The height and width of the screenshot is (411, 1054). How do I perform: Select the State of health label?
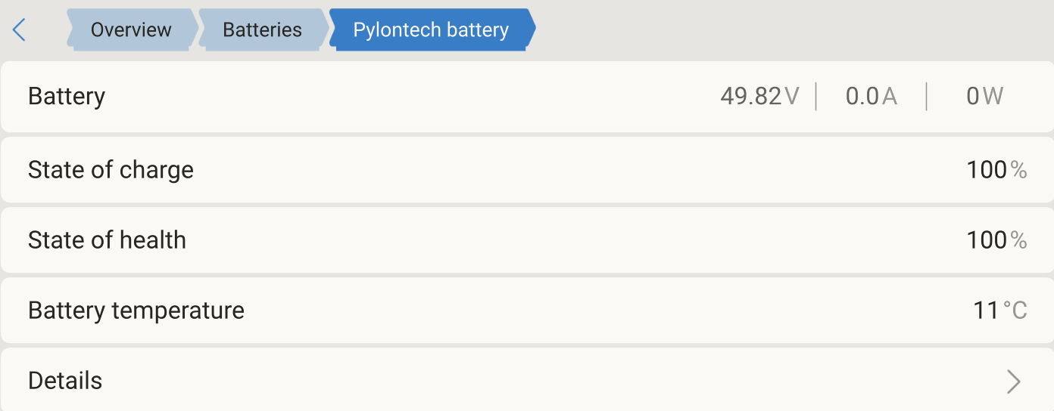point(107,240)
